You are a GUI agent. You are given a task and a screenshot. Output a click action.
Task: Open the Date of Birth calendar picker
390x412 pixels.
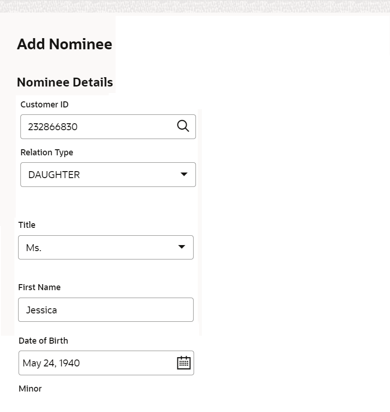point(184,363)
